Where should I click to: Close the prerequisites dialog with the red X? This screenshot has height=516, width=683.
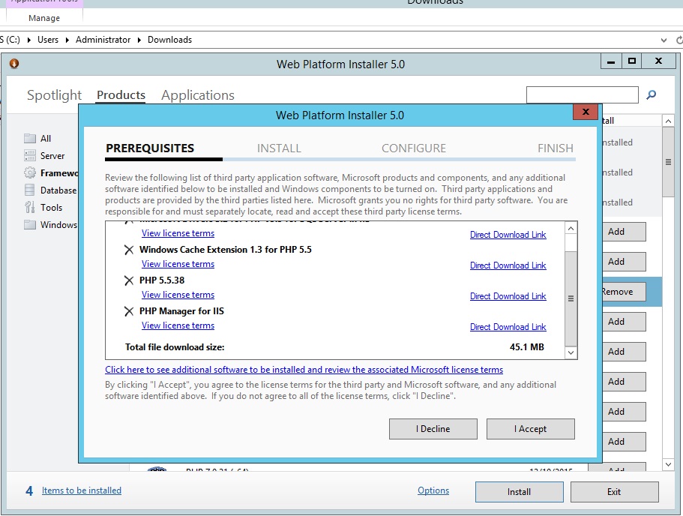pyautogui.click(x=584, y=114)
